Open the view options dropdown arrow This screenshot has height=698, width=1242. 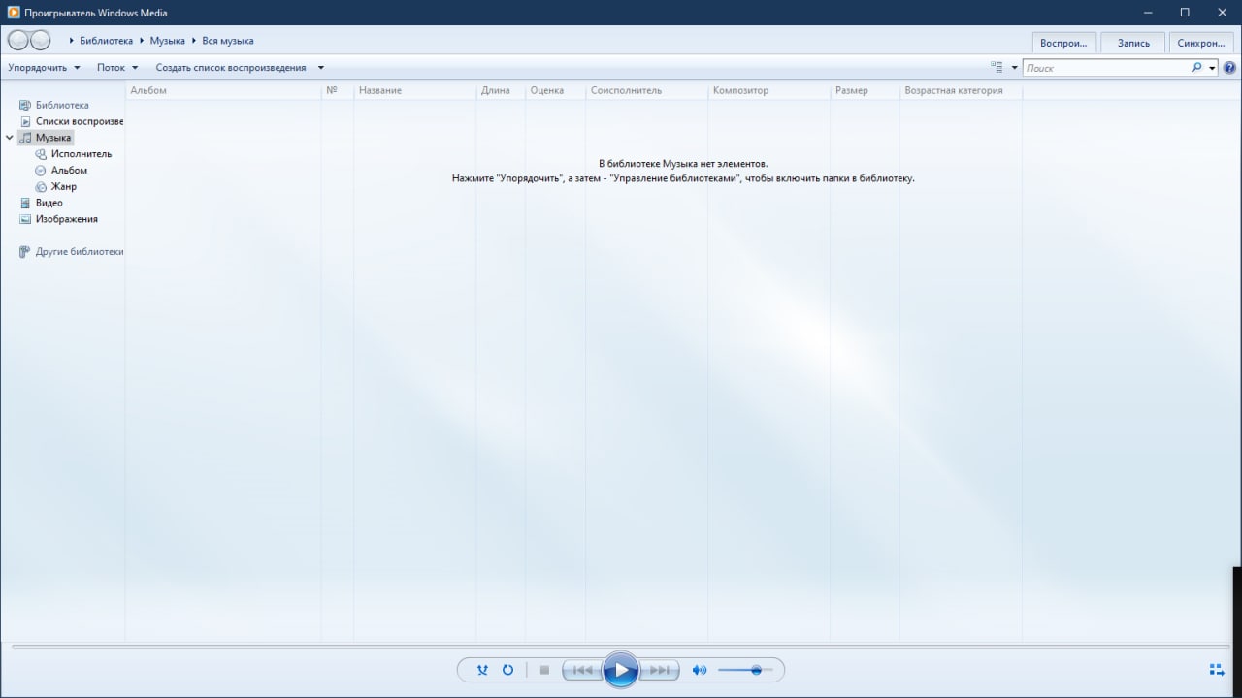pyautogui.click(x=1014, y=68)
